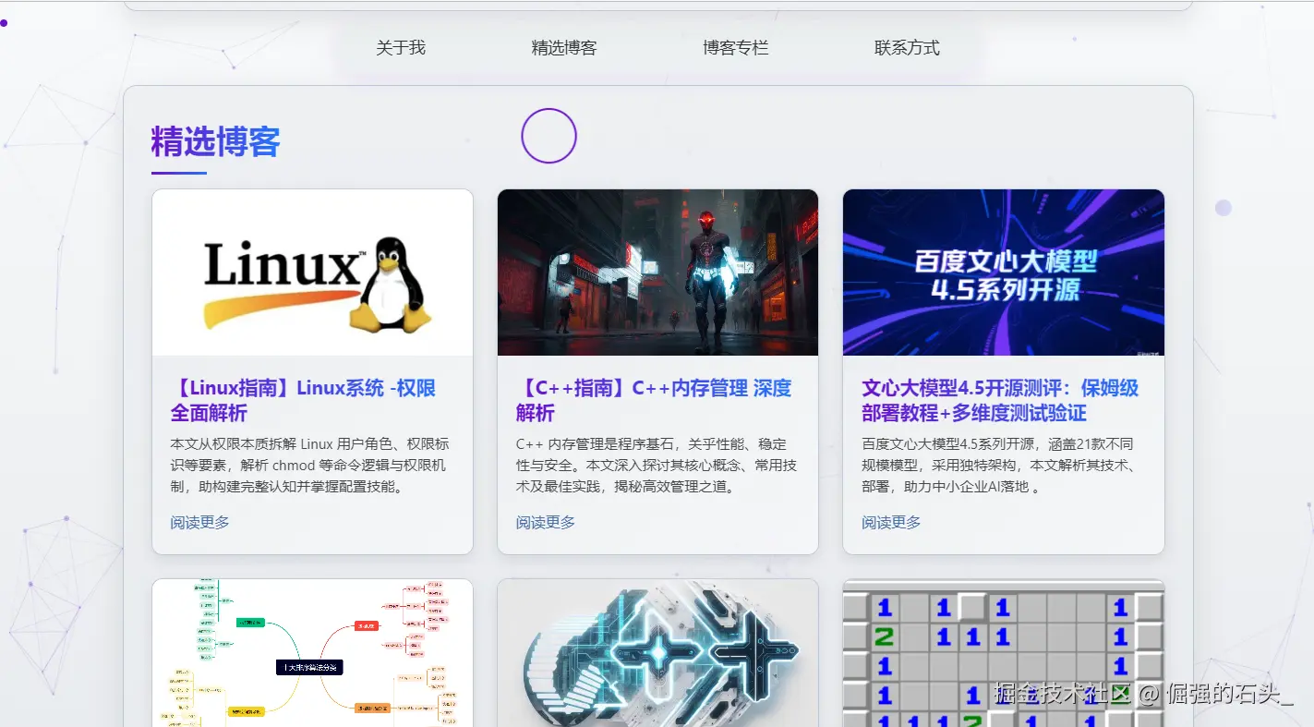Click the futuristic cross-shaped artwork thumbnail

click(657, 652)
